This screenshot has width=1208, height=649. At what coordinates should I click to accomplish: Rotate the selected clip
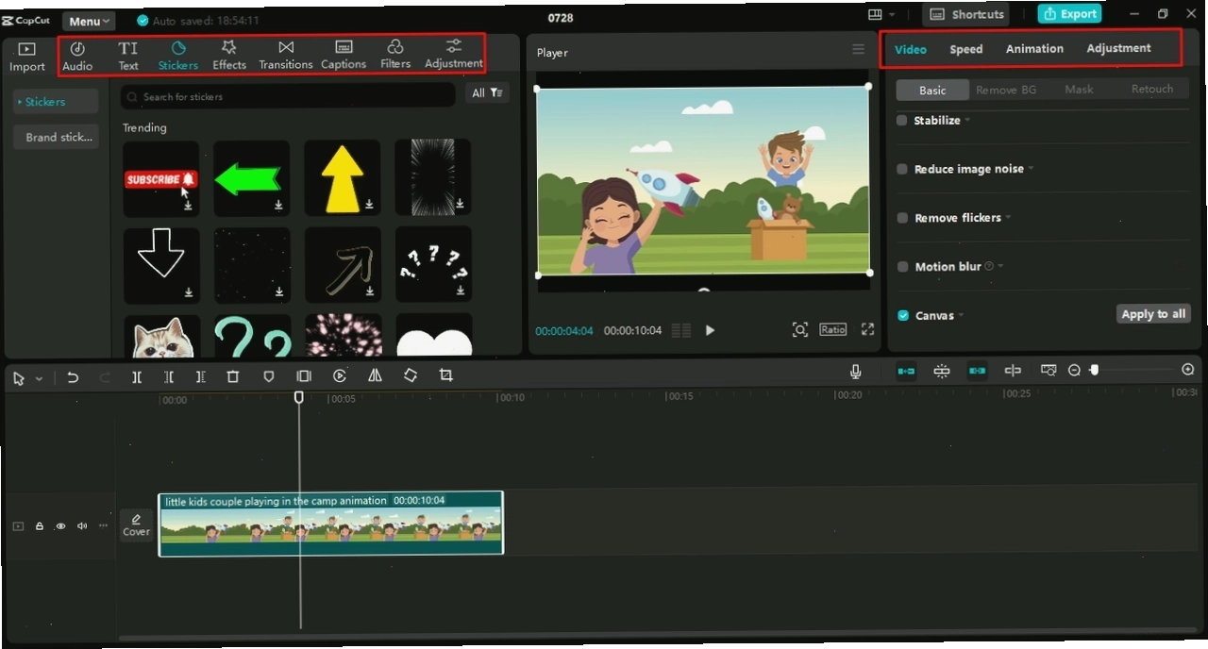pyautogui.click(x=411, y=375)
